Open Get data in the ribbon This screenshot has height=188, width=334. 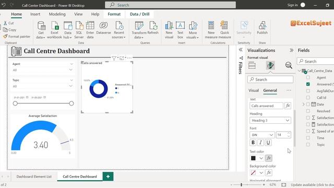[41, 30]
